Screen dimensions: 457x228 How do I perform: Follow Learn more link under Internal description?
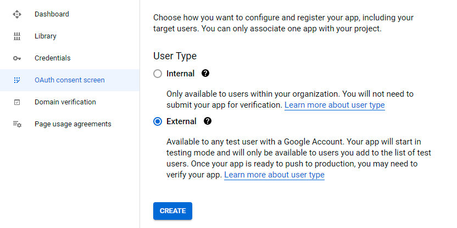pyautogui.click(x=335, y=105)
